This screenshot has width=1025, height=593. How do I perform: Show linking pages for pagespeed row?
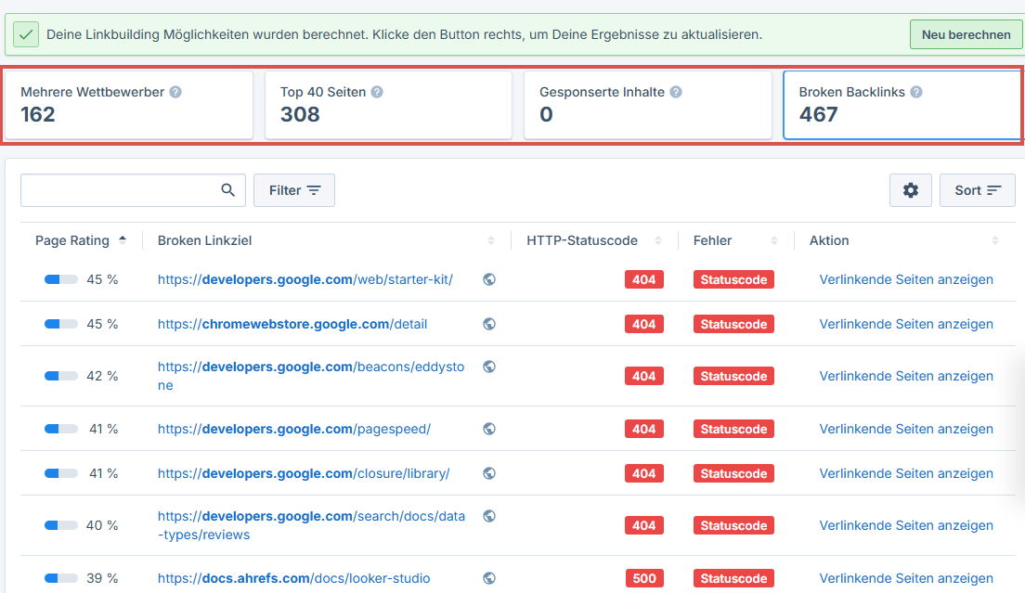[x=906, y=429]
